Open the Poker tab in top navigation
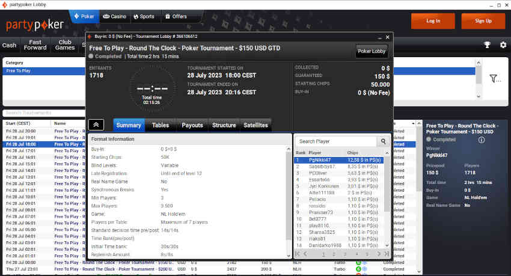The width and height of the screenshot is (511, 276). 84,16
